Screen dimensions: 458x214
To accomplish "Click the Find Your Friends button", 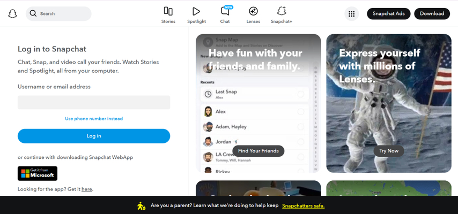I will (258, 151).
